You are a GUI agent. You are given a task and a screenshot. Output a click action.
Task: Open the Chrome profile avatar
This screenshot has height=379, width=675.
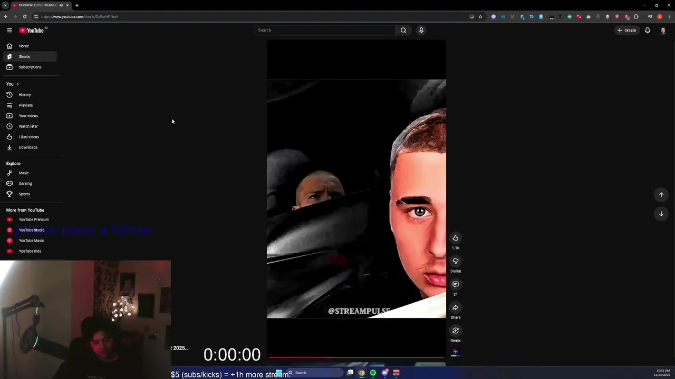pyautogui.click(x=660, y=16)
